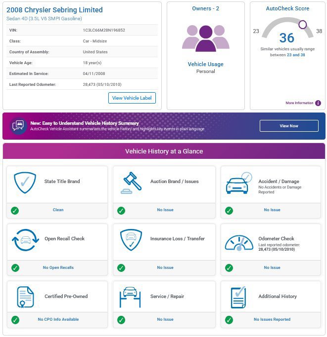
Task: Click the owners people icon
Action: pyautogui.click(x=206, y=38)
